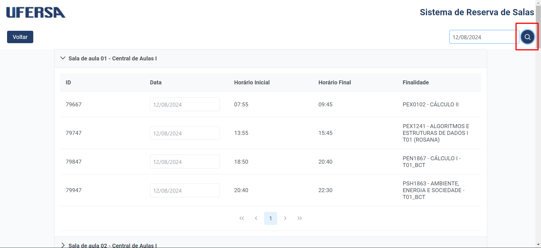This screenshot has height=248, width=541.
Task: Go to previous page chevron
Action: (256, 218)
